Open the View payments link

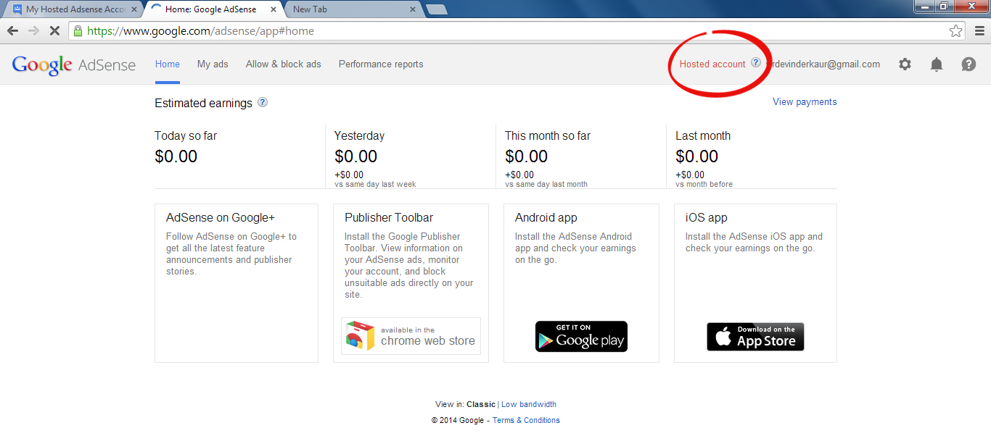click(805, 101)
